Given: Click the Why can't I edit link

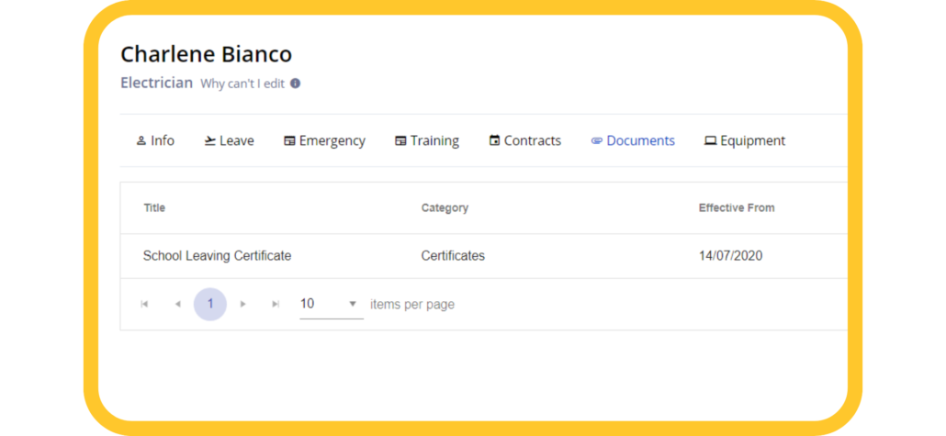Looking at the screenshot, I should point(242,84).
